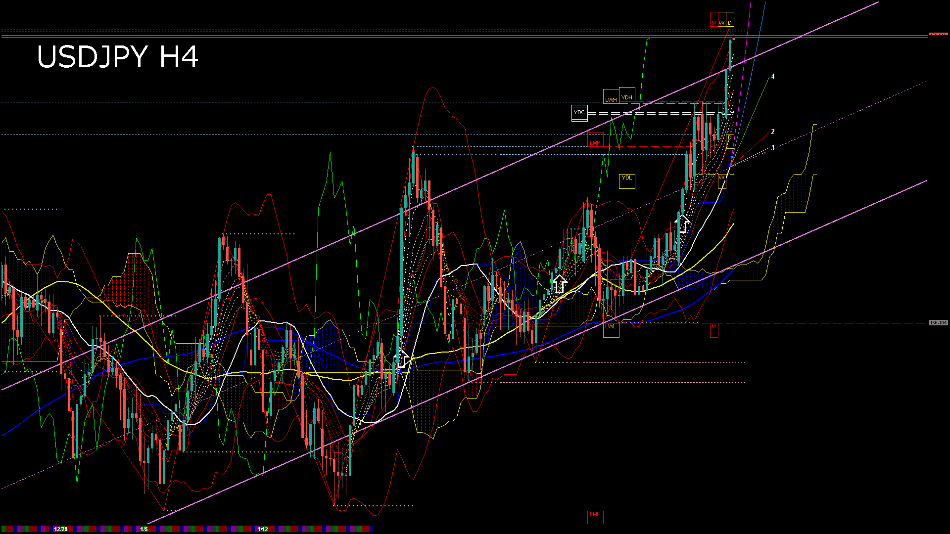
Task: Click the gray LML label at bottom
Action: point(595,515)
